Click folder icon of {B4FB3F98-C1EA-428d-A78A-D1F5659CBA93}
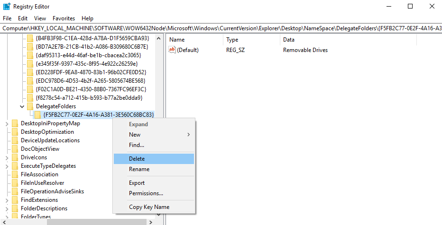 (x=30, y=38)
